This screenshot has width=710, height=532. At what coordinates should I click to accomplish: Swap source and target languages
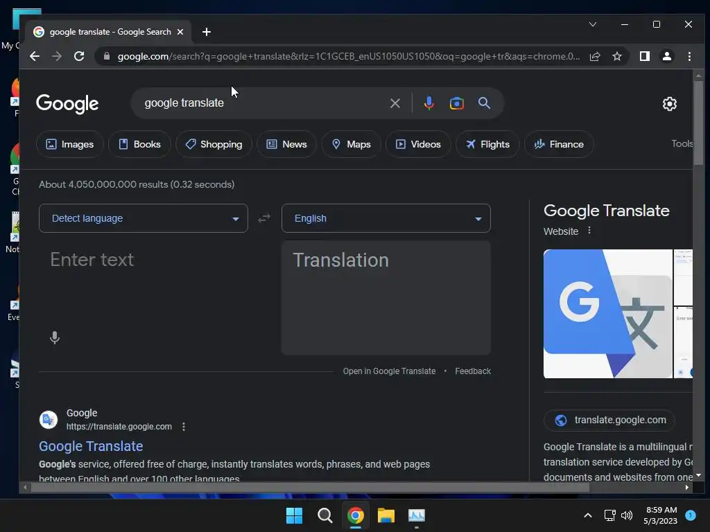[264, 218]
